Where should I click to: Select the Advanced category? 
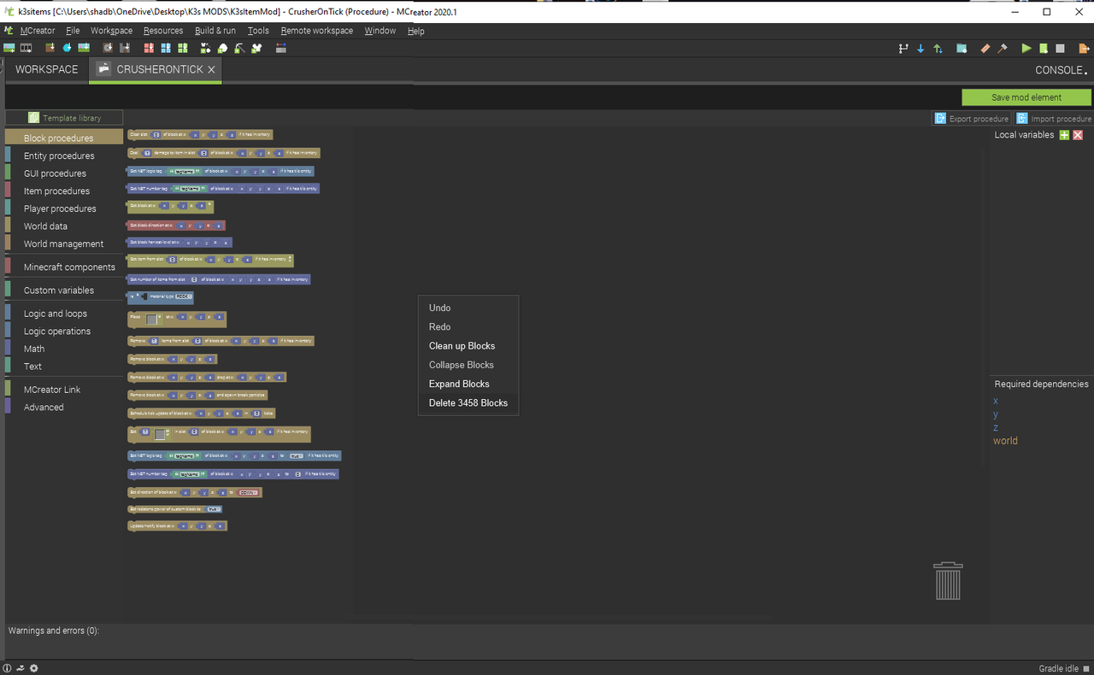(x=63, y=407)
